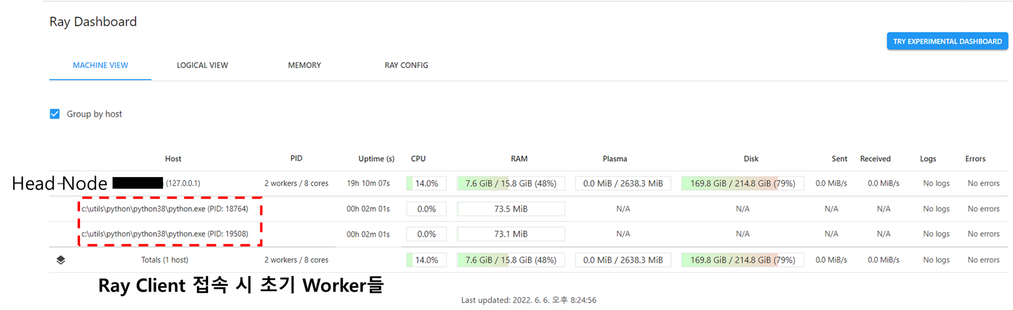Screen dimensions: 1013x310
Task: Open the Logical View tab
Action: coord(202,65)
